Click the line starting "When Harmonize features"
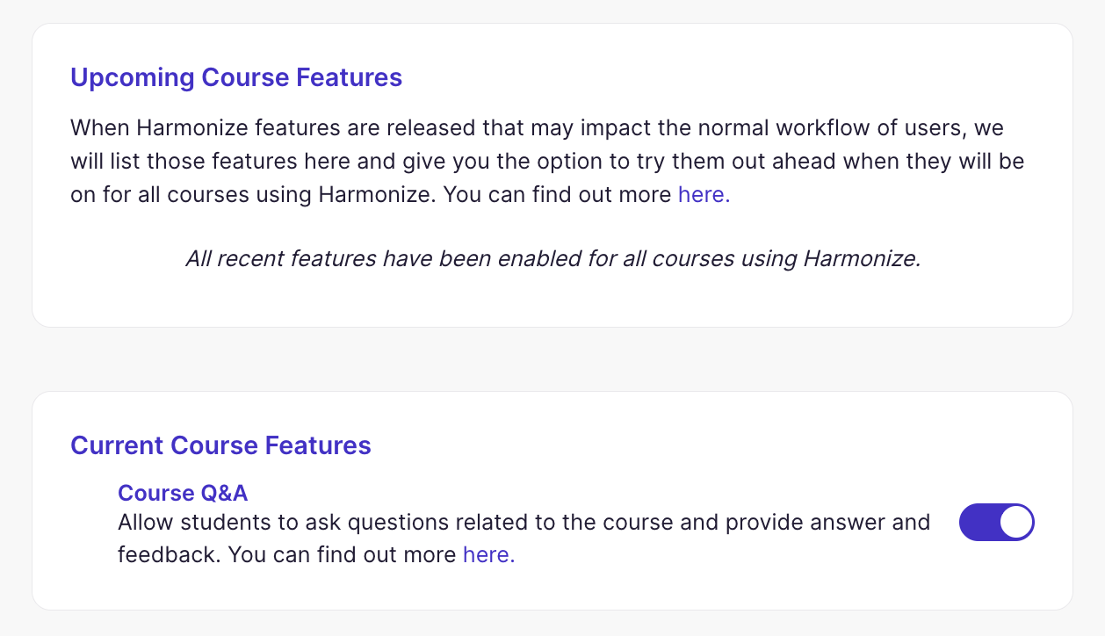 537,128
